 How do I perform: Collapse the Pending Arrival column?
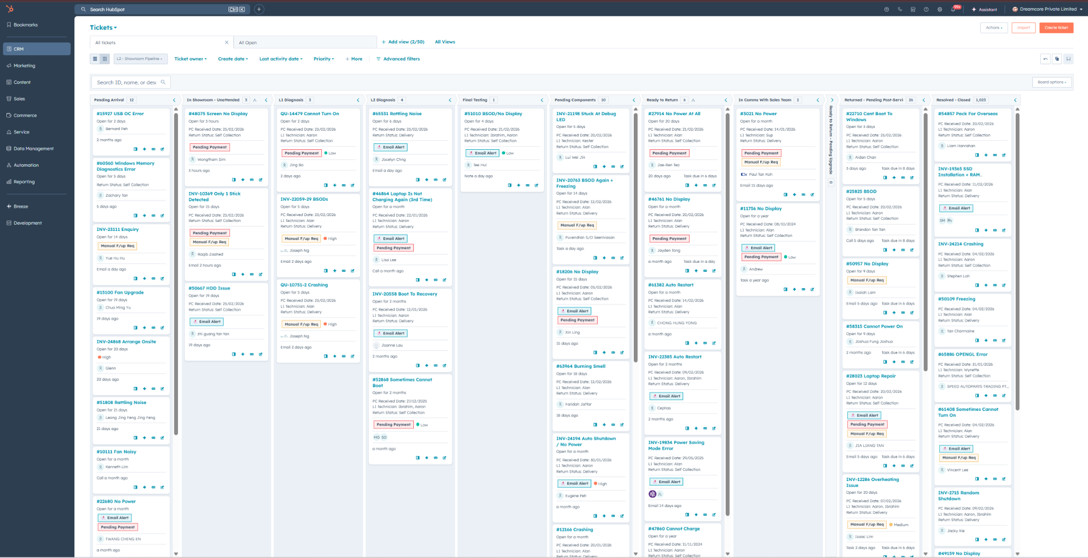pyautogui.click(x=174, y=100)
